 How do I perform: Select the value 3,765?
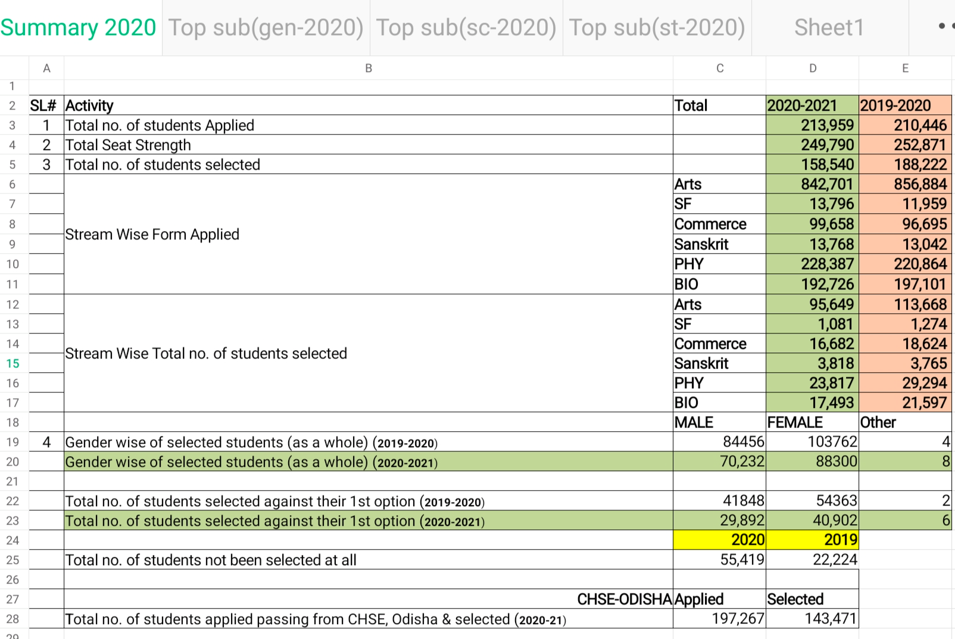click(905, 363)
